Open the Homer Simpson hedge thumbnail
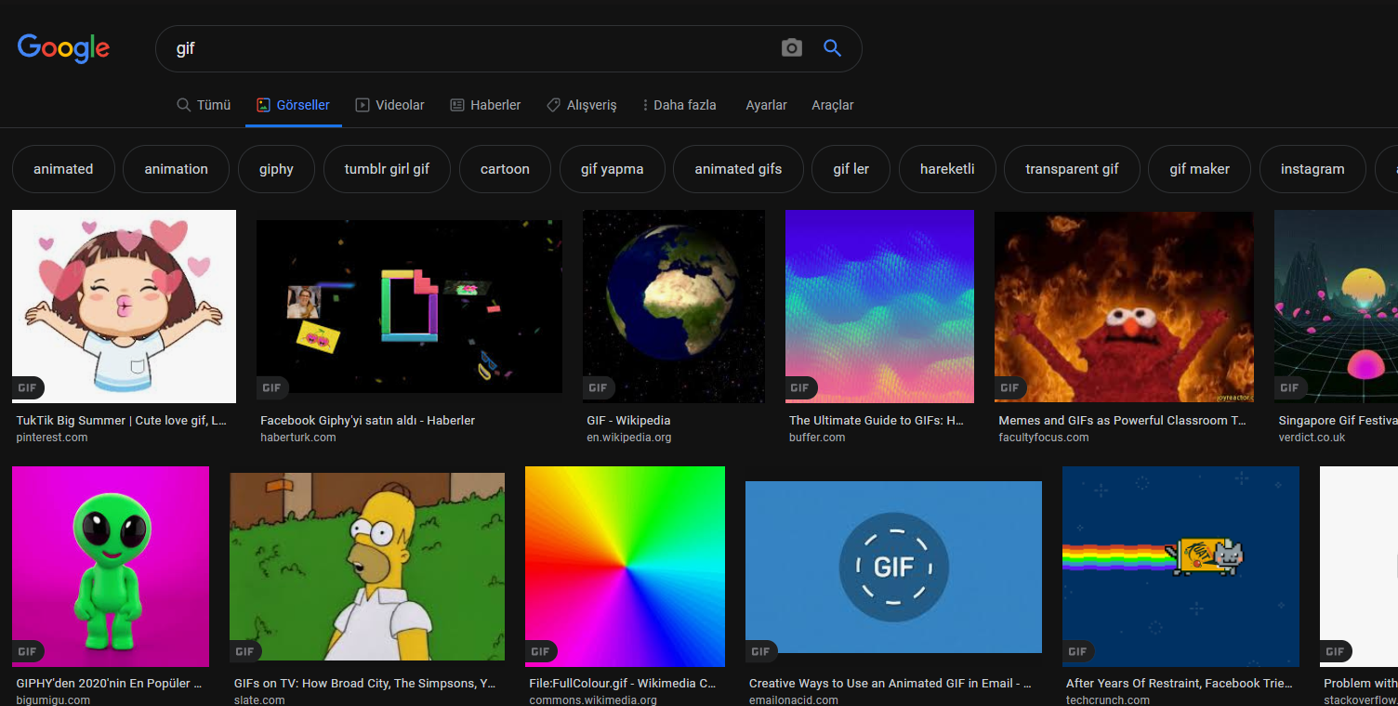The image size is (1398, 706). (x=367, y=567)
